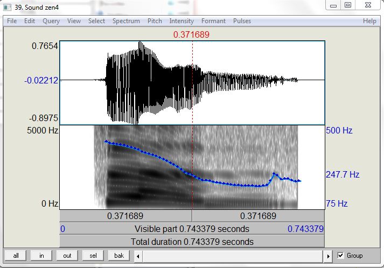Screen dimensions: 384x268
Task: Click the blue 0.743379 end time label
Action: point(305,229)
